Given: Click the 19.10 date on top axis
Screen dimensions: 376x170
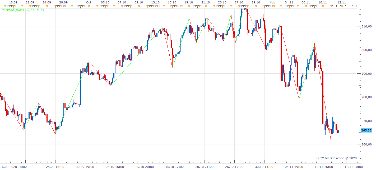Looking at the screenshot, I should click(189, 2).
